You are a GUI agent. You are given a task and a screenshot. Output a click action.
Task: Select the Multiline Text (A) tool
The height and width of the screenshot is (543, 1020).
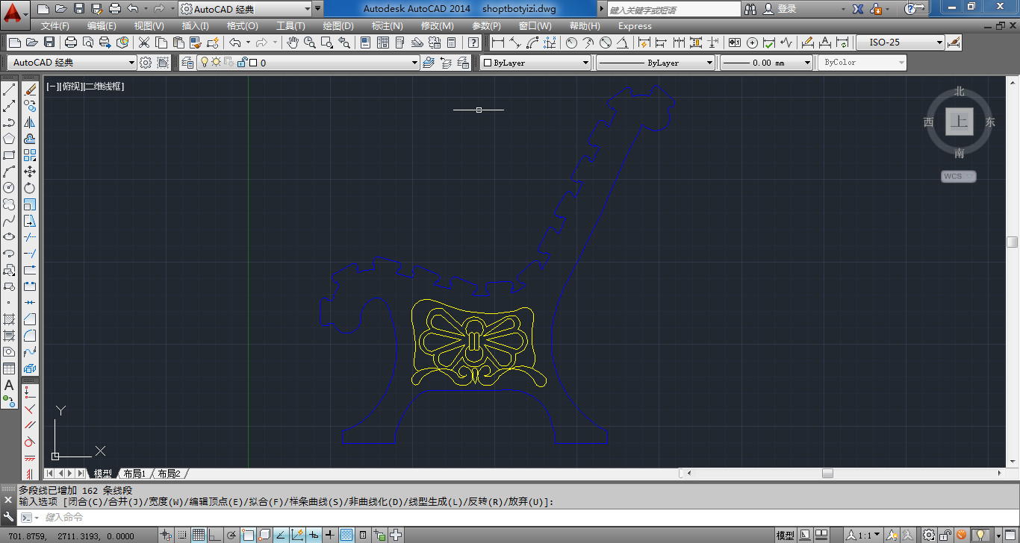pyautogui.click(x=9, y=385)
